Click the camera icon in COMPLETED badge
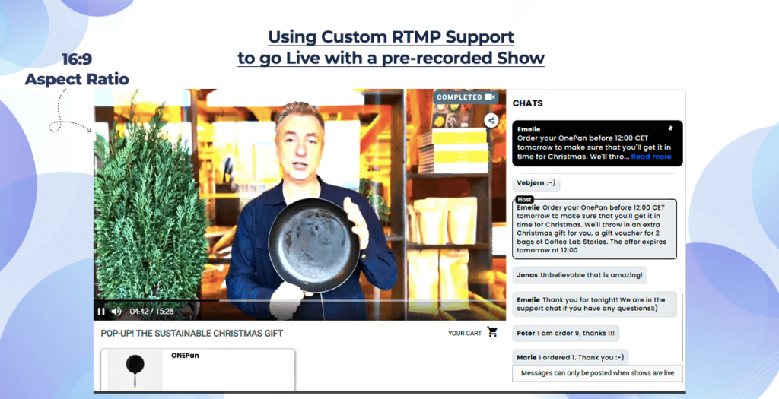 490,97
